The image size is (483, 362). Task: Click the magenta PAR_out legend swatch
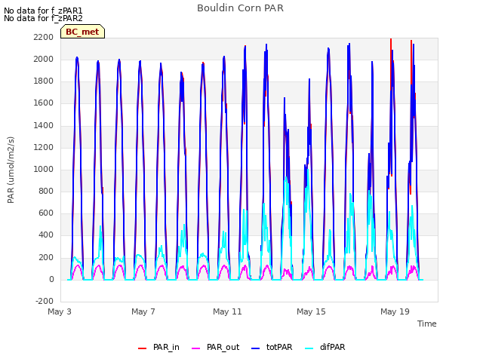coord(195,348)
